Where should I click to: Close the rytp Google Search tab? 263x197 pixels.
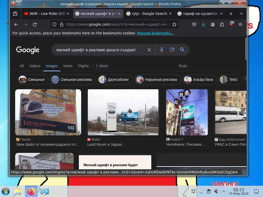(x=170, y=14)
